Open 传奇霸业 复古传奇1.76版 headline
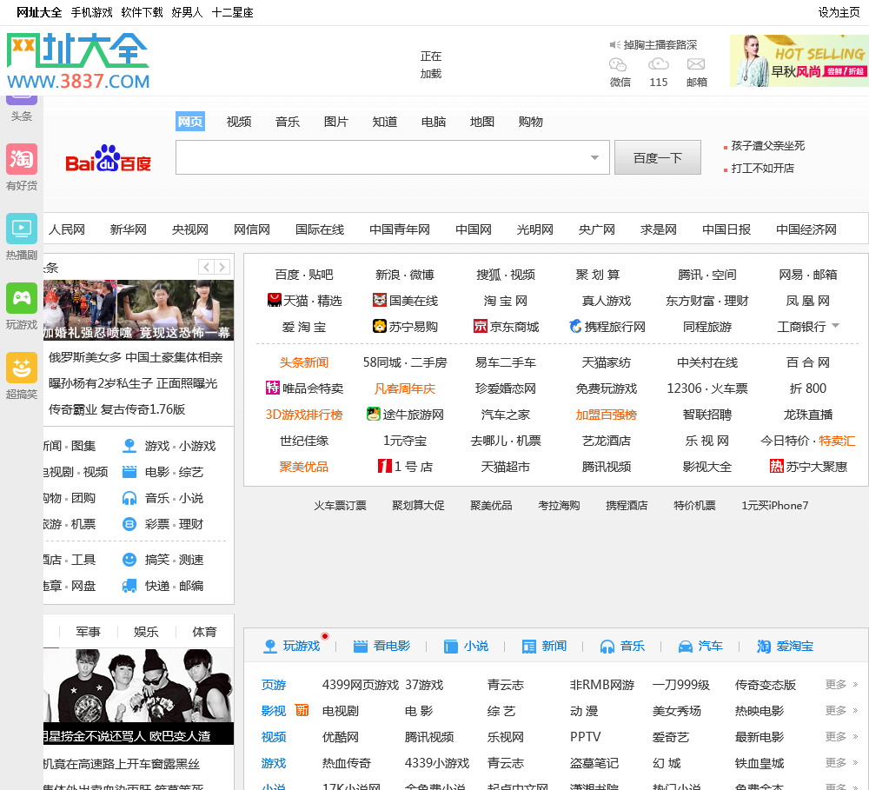The image size is (869, 790). pos(117,409)
